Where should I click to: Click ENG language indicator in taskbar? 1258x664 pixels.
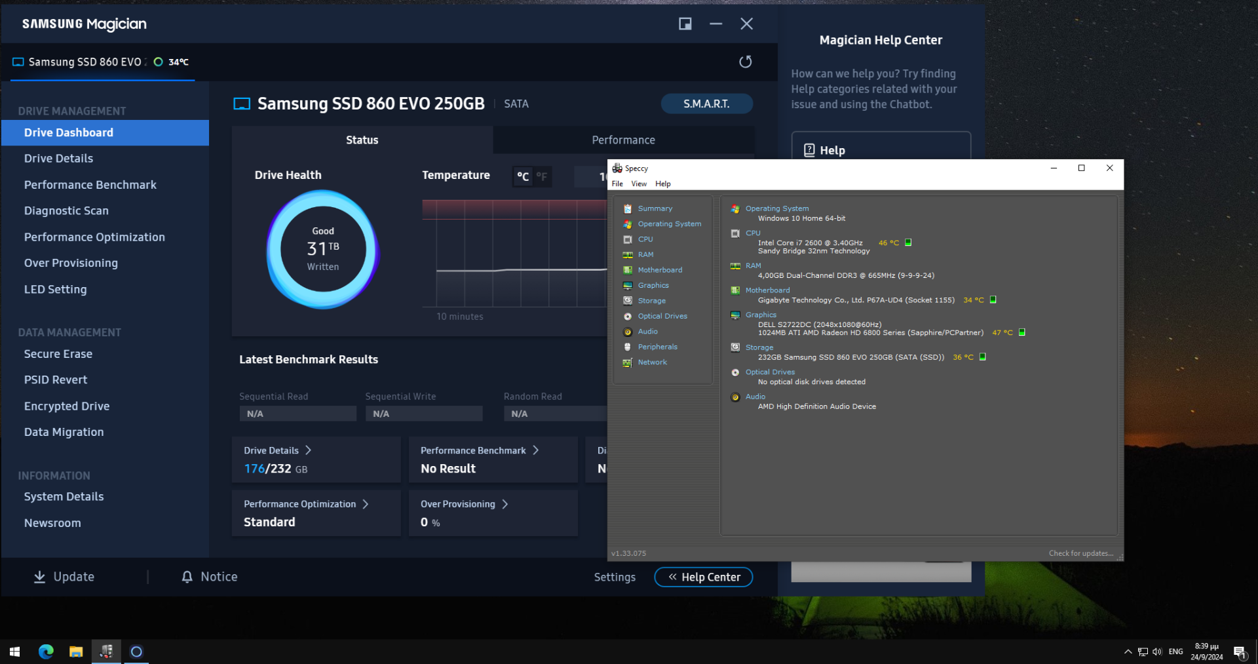(x=1176, y=652)
